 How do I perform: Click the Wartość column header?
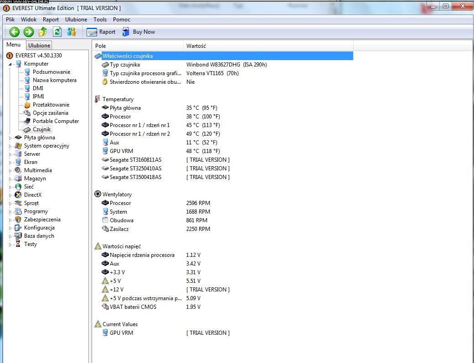268,46
